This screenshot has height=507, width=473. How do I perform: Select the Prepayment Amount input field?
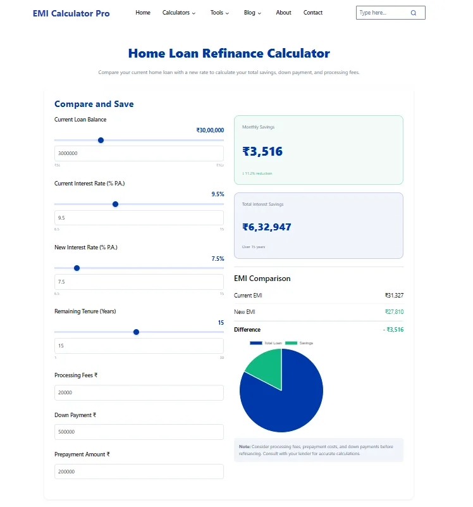point(138,471)
